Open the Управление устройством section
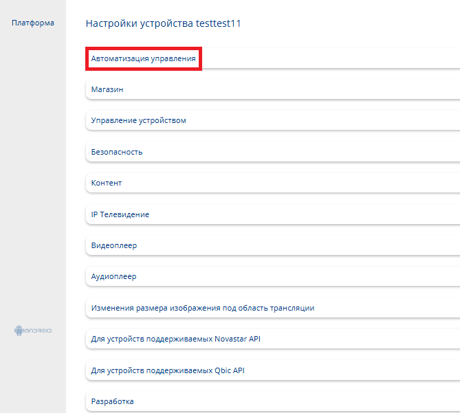 138,120
